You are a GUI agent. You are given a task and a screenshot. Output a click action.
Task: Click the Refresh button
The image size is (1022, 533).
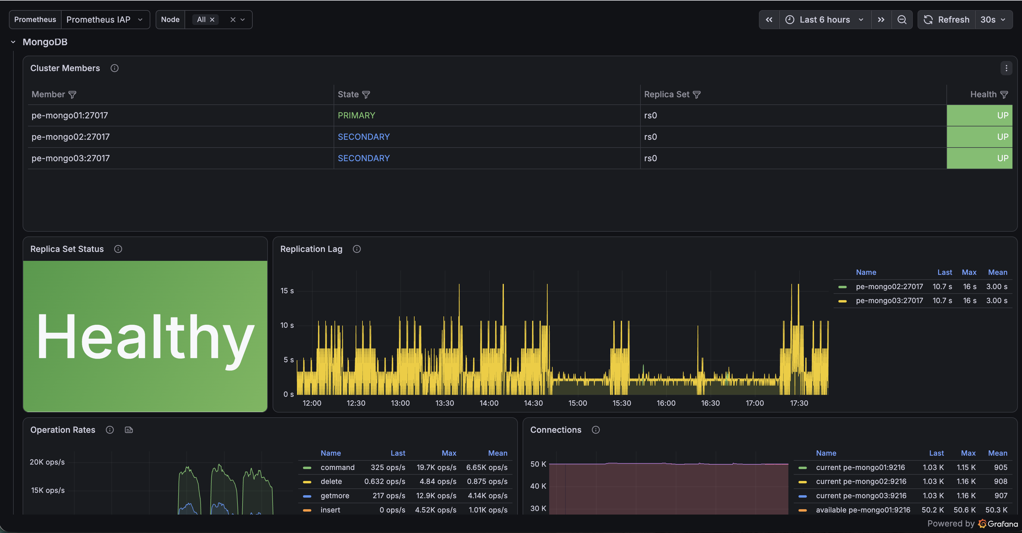click(946, 19)
